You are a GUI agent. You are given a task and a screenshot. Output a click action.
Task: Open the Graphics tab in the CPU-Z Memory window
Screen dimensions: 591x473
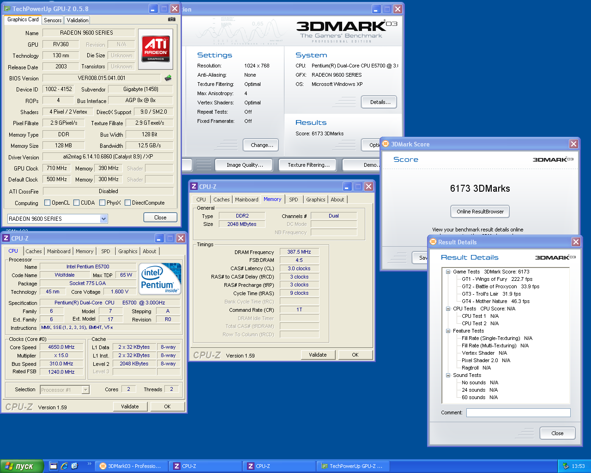(316, 200)
